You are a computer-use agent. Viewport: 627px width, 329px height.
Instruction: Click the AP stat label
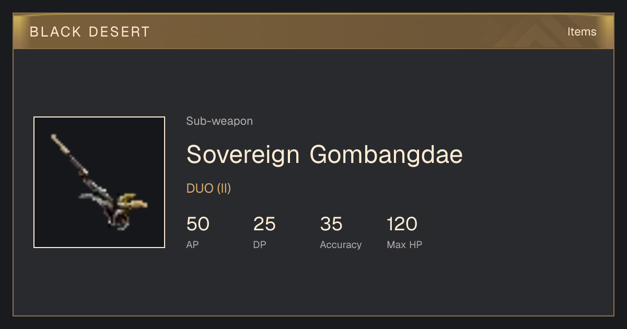point(192,244)
